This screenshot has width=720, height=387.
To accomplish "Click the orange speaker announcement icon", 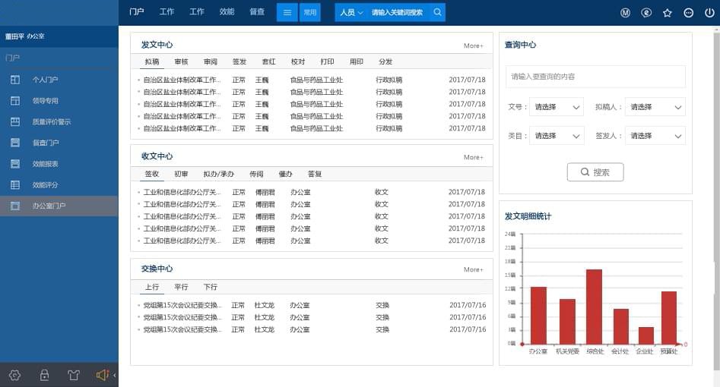I will click(102, 375).
